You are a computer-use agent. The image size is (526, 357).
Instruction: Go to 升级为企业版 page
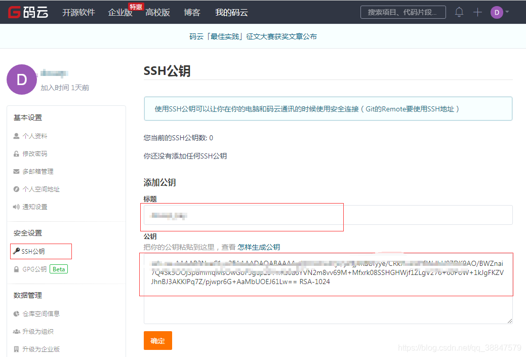tap(41, 349)
